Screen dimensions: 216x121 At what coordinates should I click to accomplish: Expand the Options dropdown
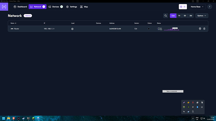point(202,16)
